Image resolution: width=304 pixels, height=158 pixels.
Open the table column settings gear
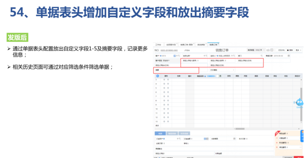(157, 76)
